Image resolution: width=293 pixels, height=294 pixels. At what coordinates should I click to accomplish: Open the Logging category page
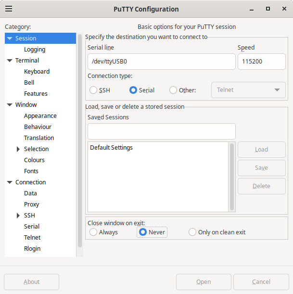(x=35, y=50)
